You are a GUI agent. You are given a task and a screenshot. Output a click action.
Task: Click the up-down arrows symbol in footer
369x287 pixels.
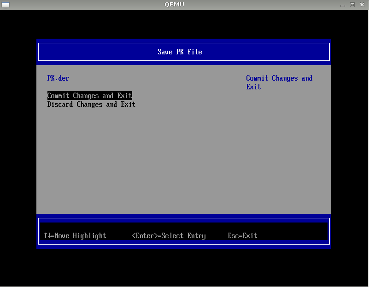click(47, 236)
